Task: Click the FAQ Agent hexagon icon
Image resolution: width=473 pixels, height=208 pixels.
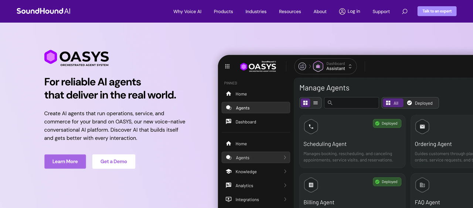Action: coord(422,185)
